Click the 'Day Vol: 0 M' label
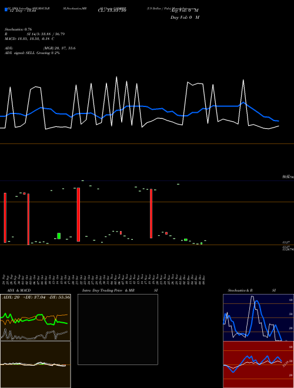 (185, 18)
